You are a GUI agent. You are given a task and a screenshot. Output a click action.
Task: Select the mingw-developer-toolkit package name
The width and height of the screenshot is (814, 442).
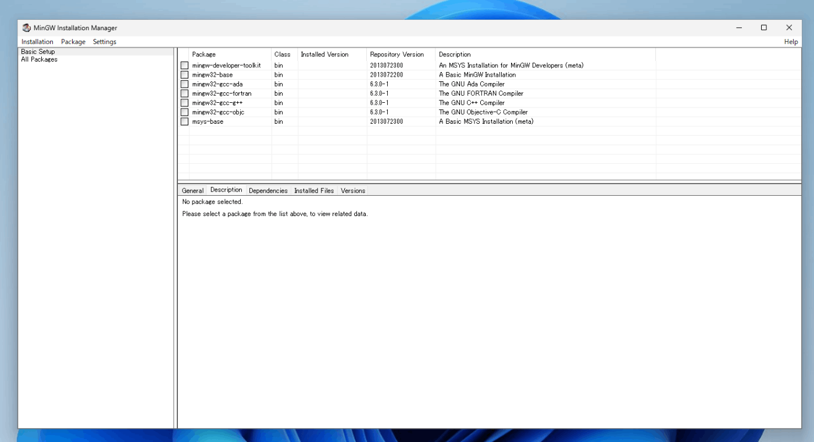(226, 66)
